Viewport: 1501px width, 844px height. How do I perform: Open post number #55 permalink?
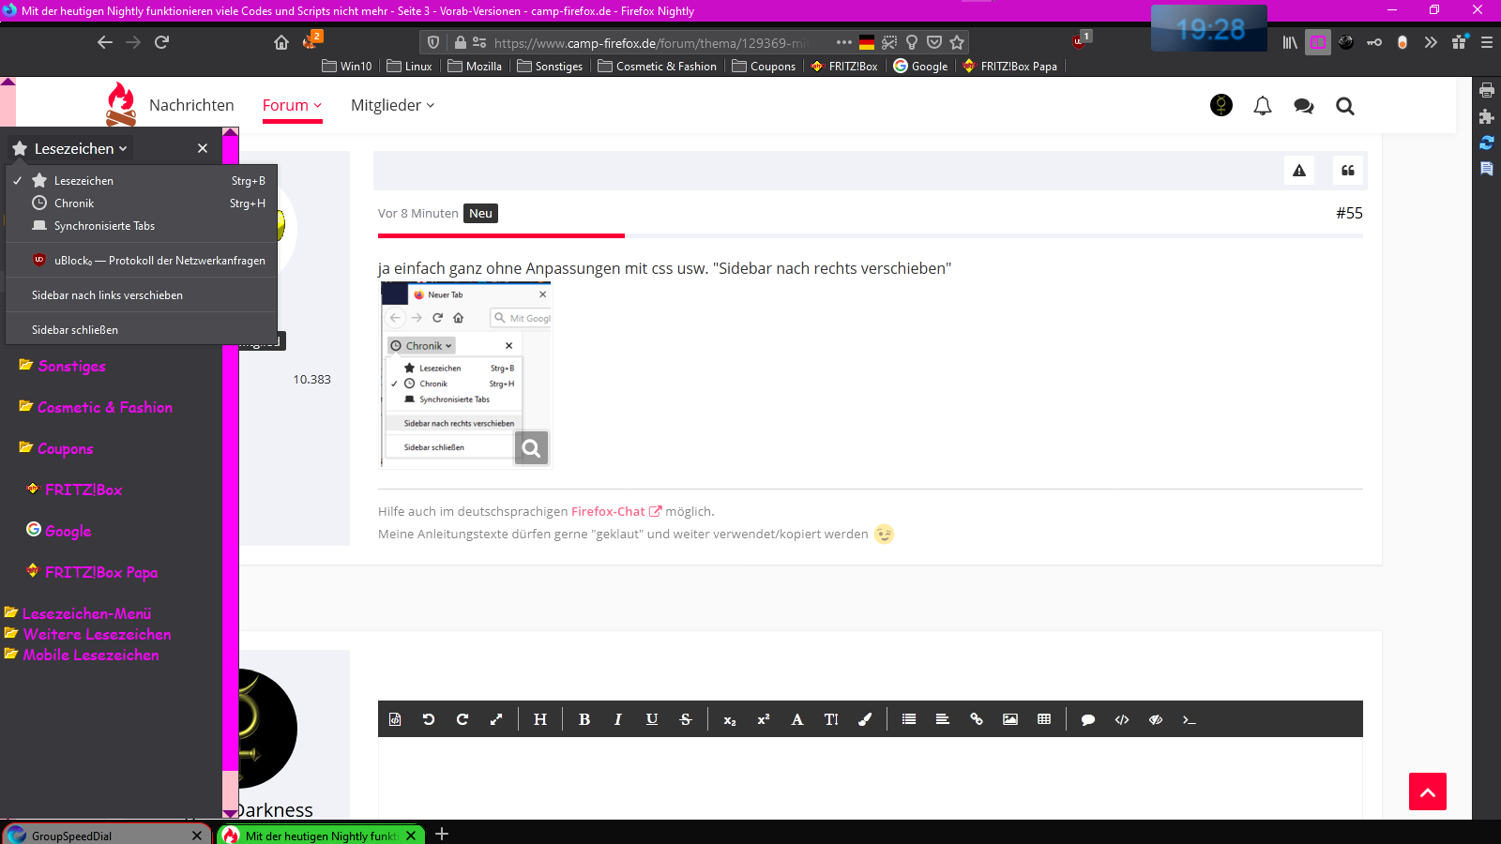coord(1349,213)
